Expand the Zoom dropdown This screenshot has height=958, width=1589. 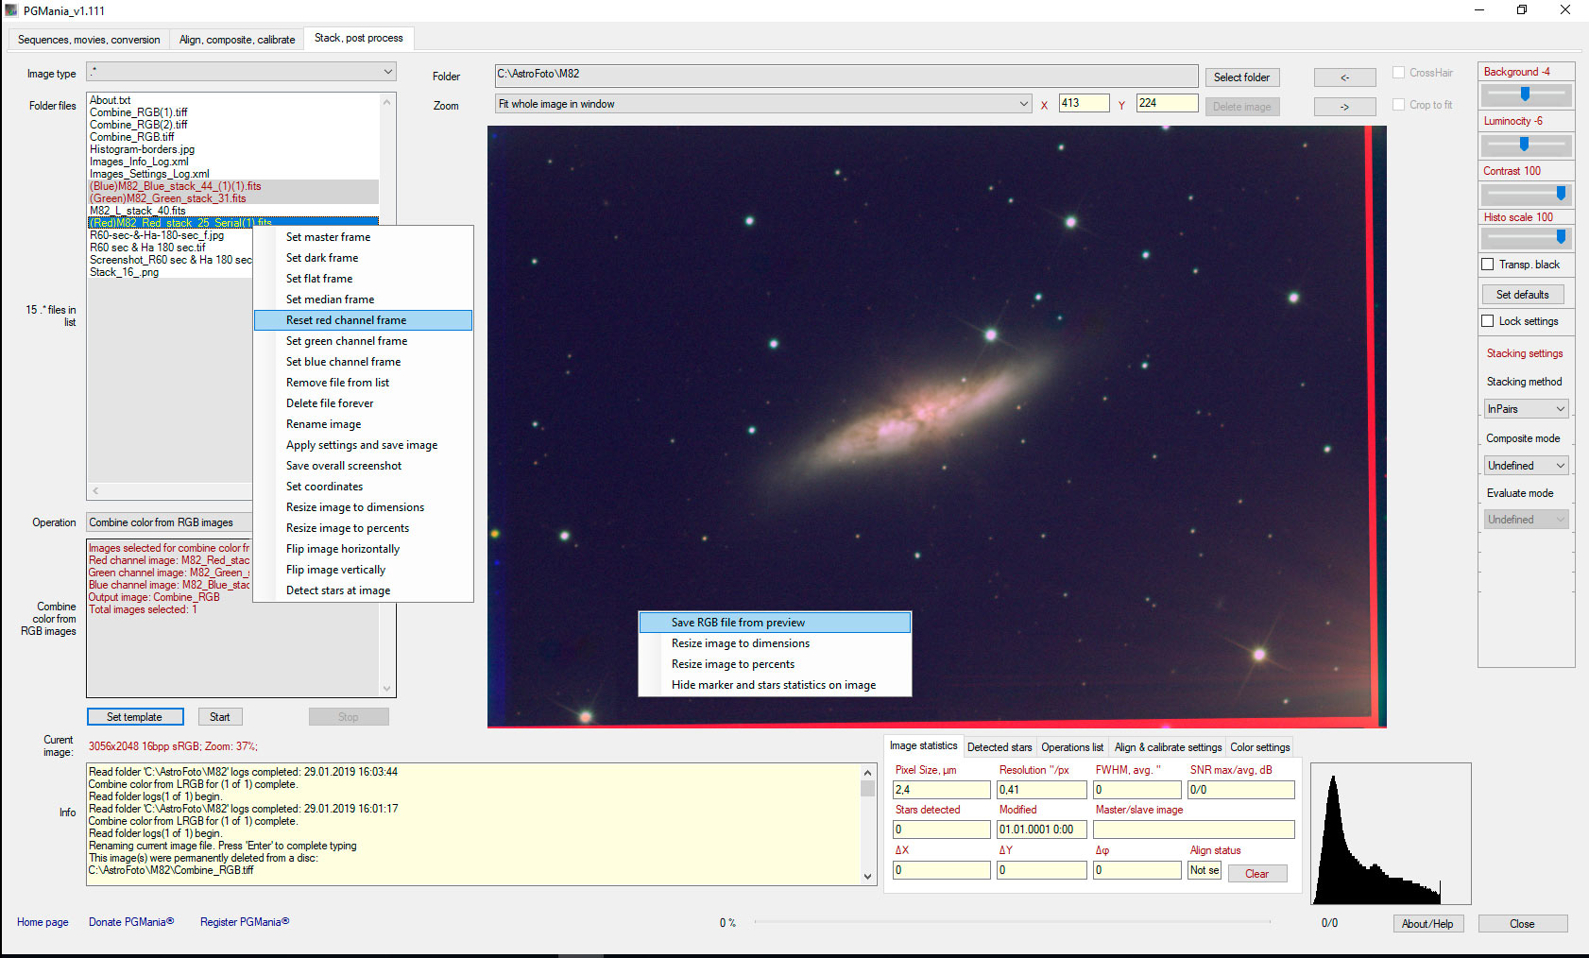point(763,104)
